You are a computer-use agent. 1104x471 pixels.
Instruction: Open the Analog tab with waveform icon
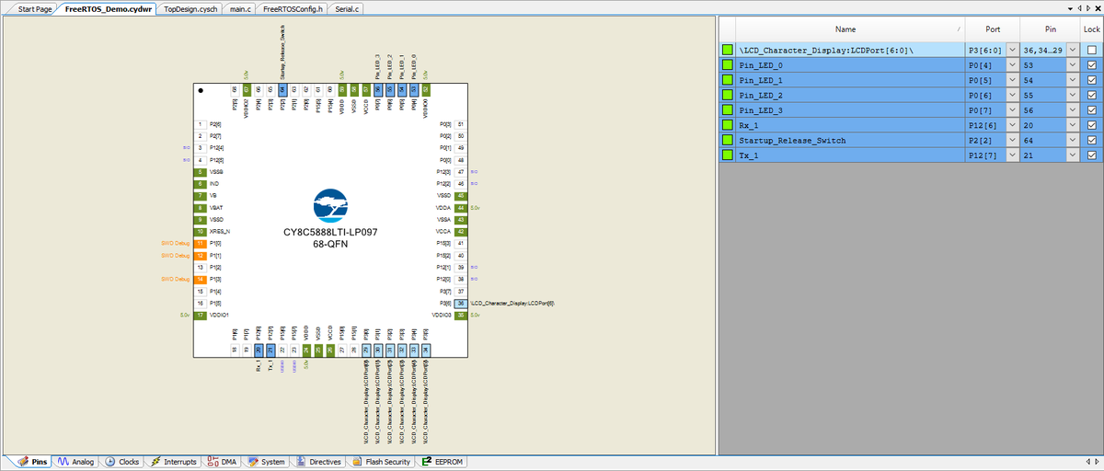tap(75, 462)
